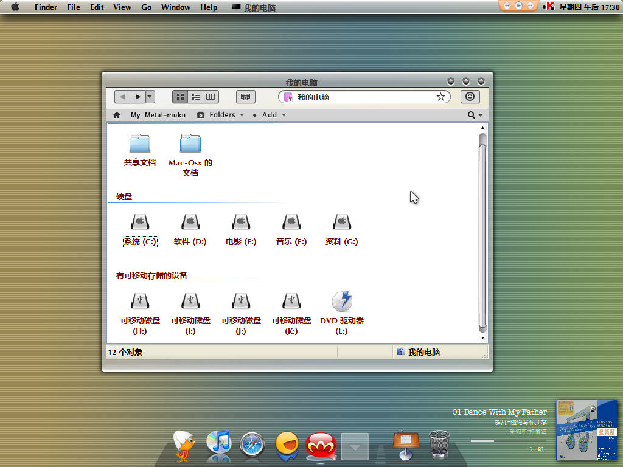Click the 我的电脑 item in the top bar
The image size is (623, 467).
tap(254, 7)
